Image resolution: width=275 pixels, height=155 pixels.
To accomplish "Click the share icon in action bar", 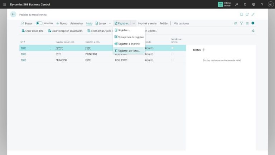I will pos(236,23).
